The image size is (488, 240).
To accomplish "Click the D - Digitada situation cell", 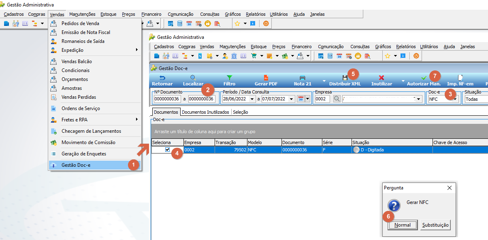I will (392, 150).
